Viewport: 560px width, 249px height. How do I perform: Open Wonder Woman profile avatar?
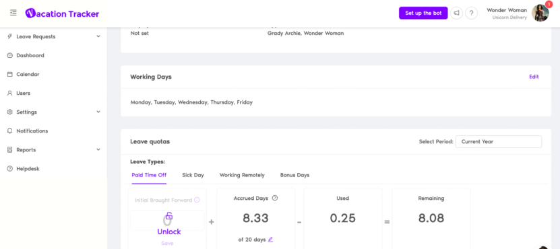click(x=540, y=13)
